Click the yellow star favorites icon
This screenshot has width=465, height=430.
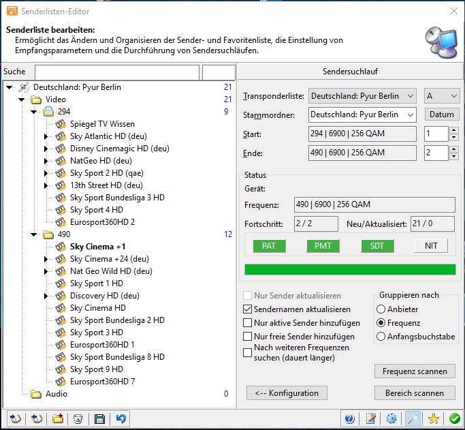pyautogui.click(x=434, y=419)
